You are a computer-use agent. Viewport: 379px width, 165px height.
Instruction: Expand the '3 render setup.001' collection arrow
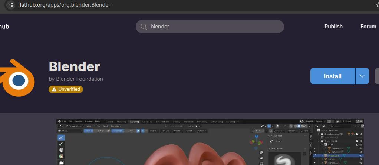point(319,134)
